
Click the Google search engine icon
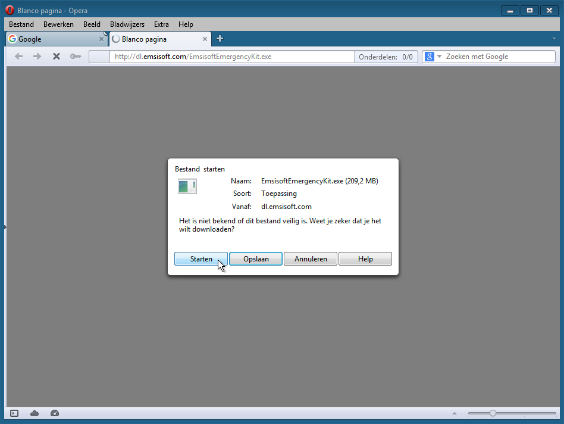pyautogui.click(x=430, y=57)
